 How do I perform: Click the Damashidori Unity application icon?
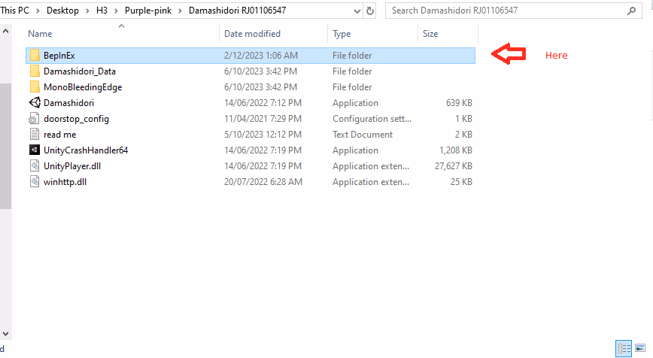tap(35, 103)
